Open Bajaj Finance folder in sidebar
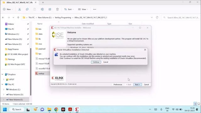Viewport: 201px width, 113px height. click(x=13, y=49)
